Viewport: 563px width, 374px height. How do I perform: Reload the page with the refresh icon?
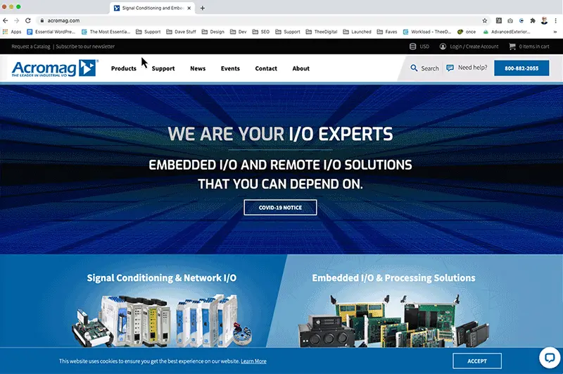click(x=28, y=20)
